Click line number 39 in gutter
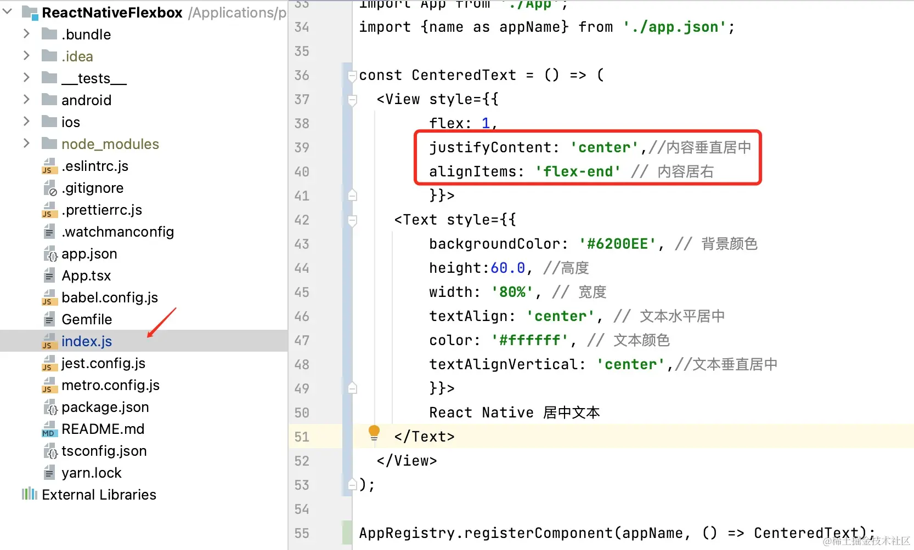This screenshot has width=914, height=550. coord(302,147)
